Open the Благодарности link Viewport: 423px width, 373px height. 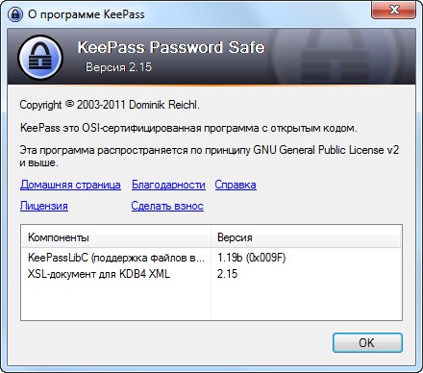click(168, 185)
